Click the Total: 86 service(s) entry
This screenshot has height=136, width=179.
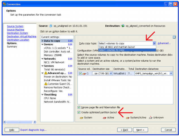click(x=55, y=70)
